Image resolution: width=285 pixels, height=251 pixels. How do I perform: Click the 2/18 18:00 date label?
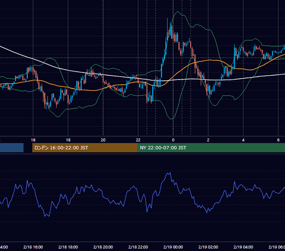[68, 247]
